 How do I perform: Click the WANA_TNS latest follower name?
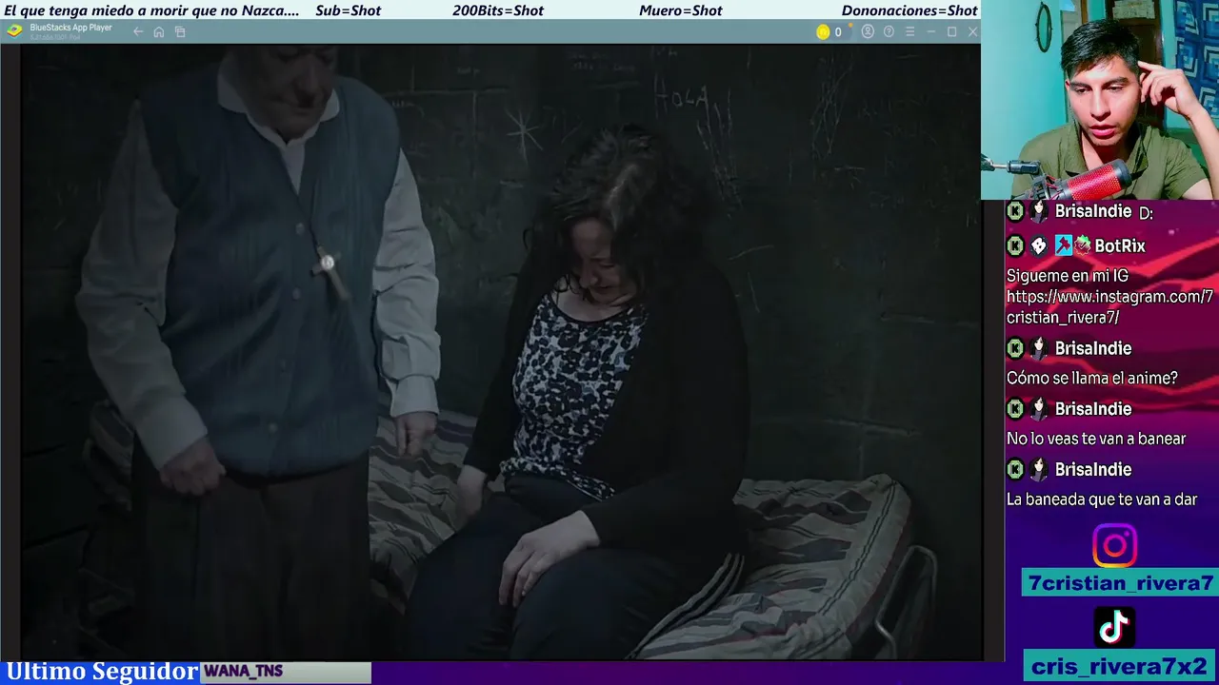coord(243,672)
